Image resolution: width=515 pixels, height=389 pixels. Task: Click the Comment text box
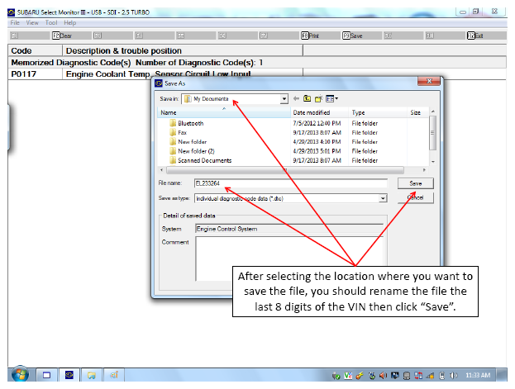pos(289,259)
